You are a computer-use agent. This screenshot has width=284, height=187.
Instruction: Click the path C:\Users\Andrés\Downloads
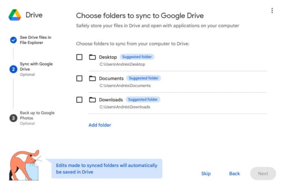pyautogui.click(x=125, y=107)
